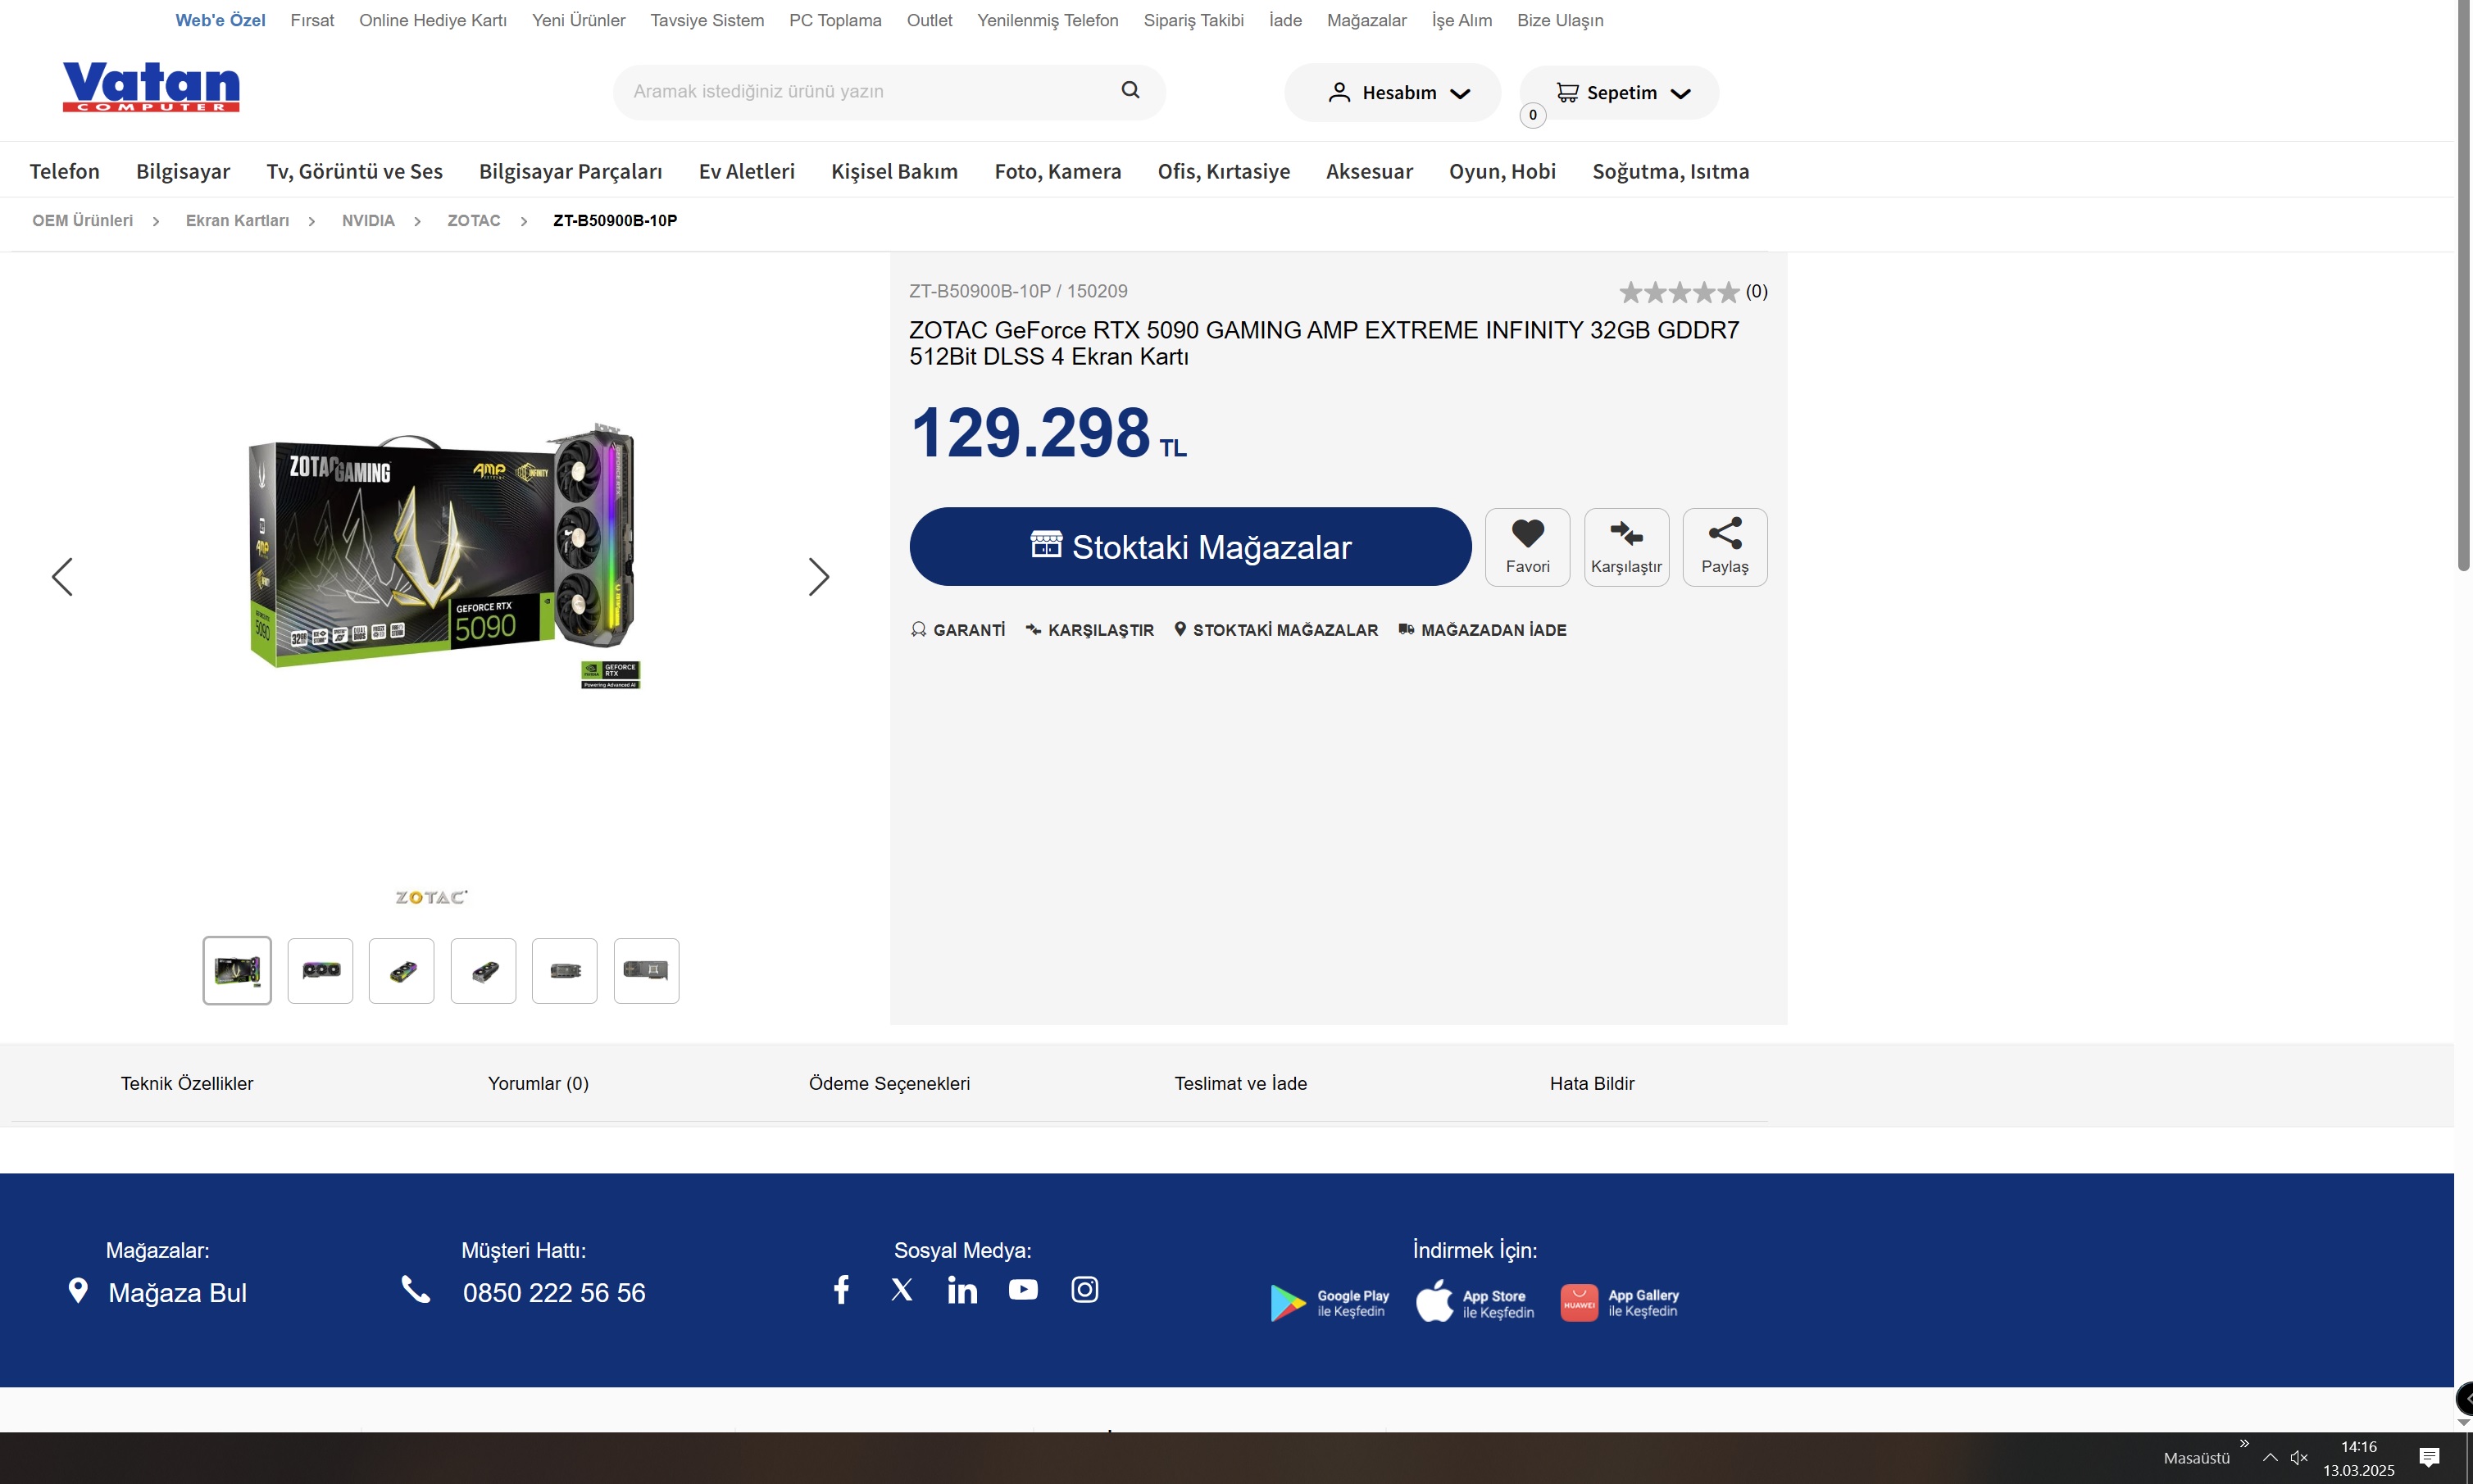Click STOKTAKİ MAĞAZALAR pin link

[x=1276, y=630]
